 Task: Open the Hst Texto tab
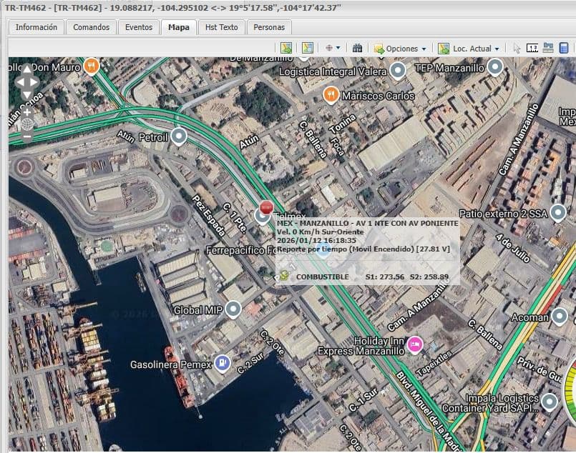click(x=220, y=27)
